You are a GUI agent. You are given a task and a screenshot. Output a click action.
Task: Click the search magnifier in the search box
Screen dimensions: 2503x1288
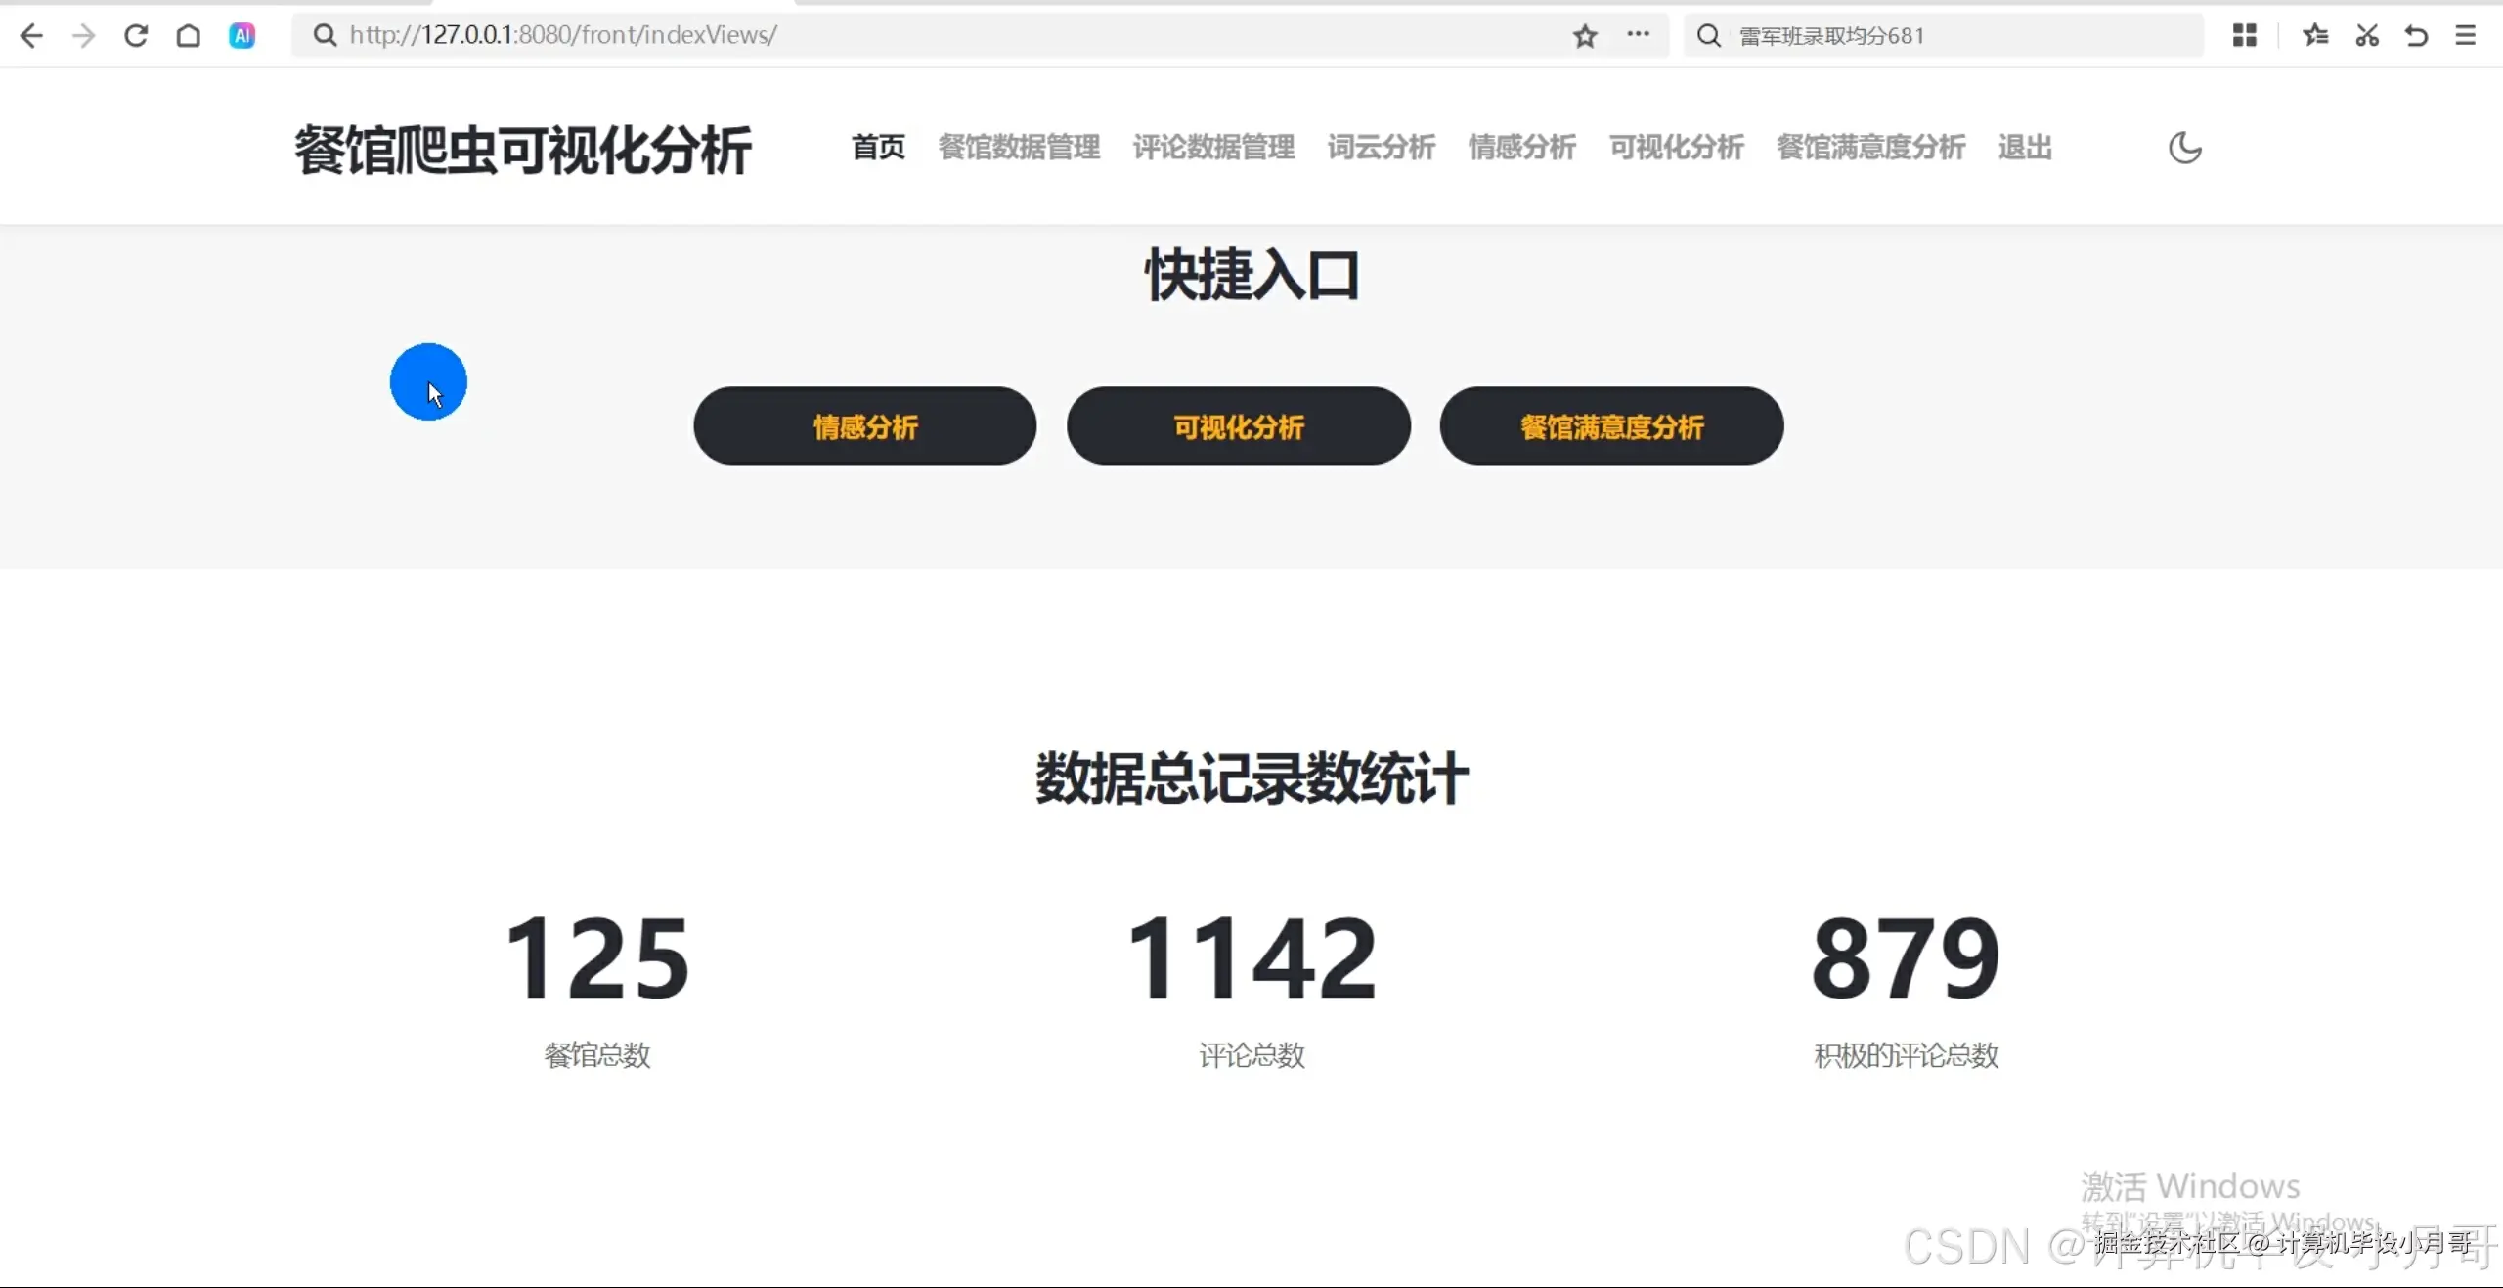[1708, 35]
